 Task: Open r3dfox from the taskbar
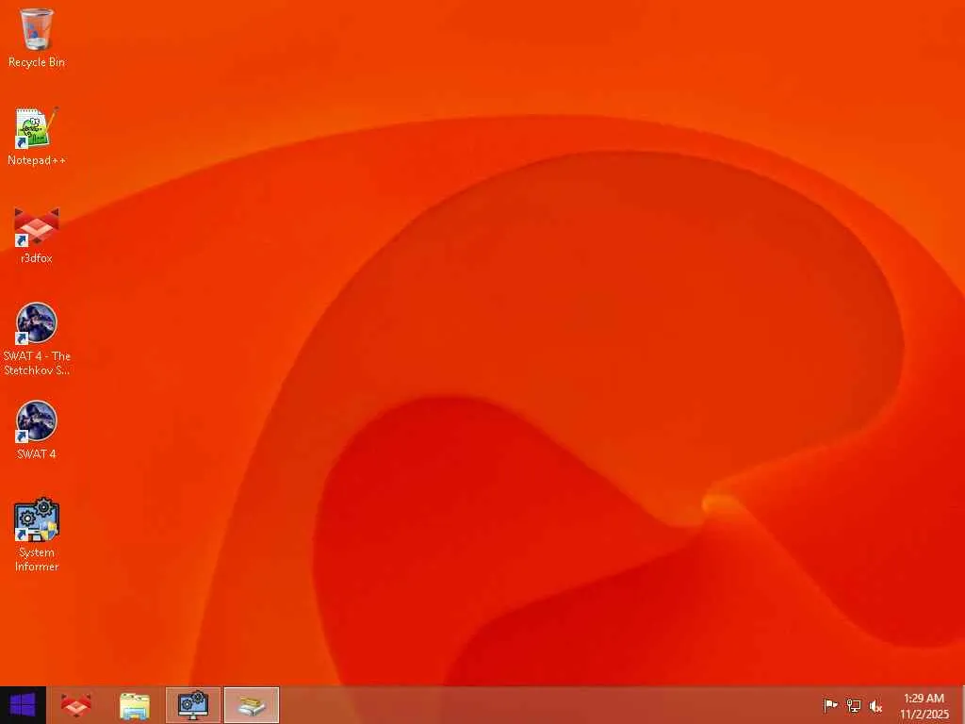coord(76,705)
